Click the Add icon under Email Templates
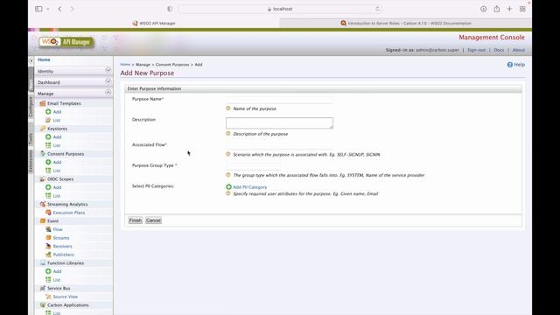This screenshot has width=560, height=315. tap(48, 112)
